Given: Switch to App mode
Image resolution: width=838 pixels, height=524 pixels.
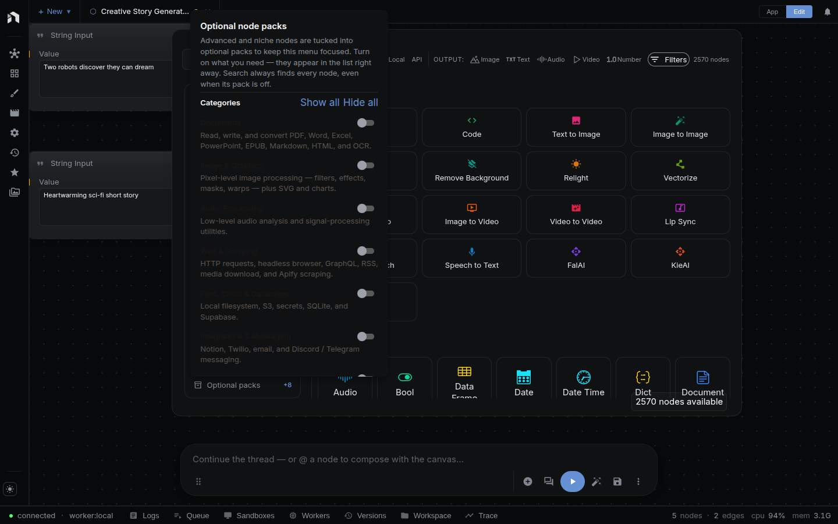Looking at the screenshot, I should pos(772,12).
